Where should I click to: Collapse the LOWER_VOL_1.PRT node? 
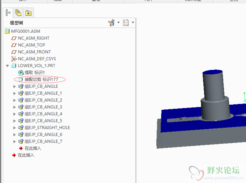pos(7,66)
